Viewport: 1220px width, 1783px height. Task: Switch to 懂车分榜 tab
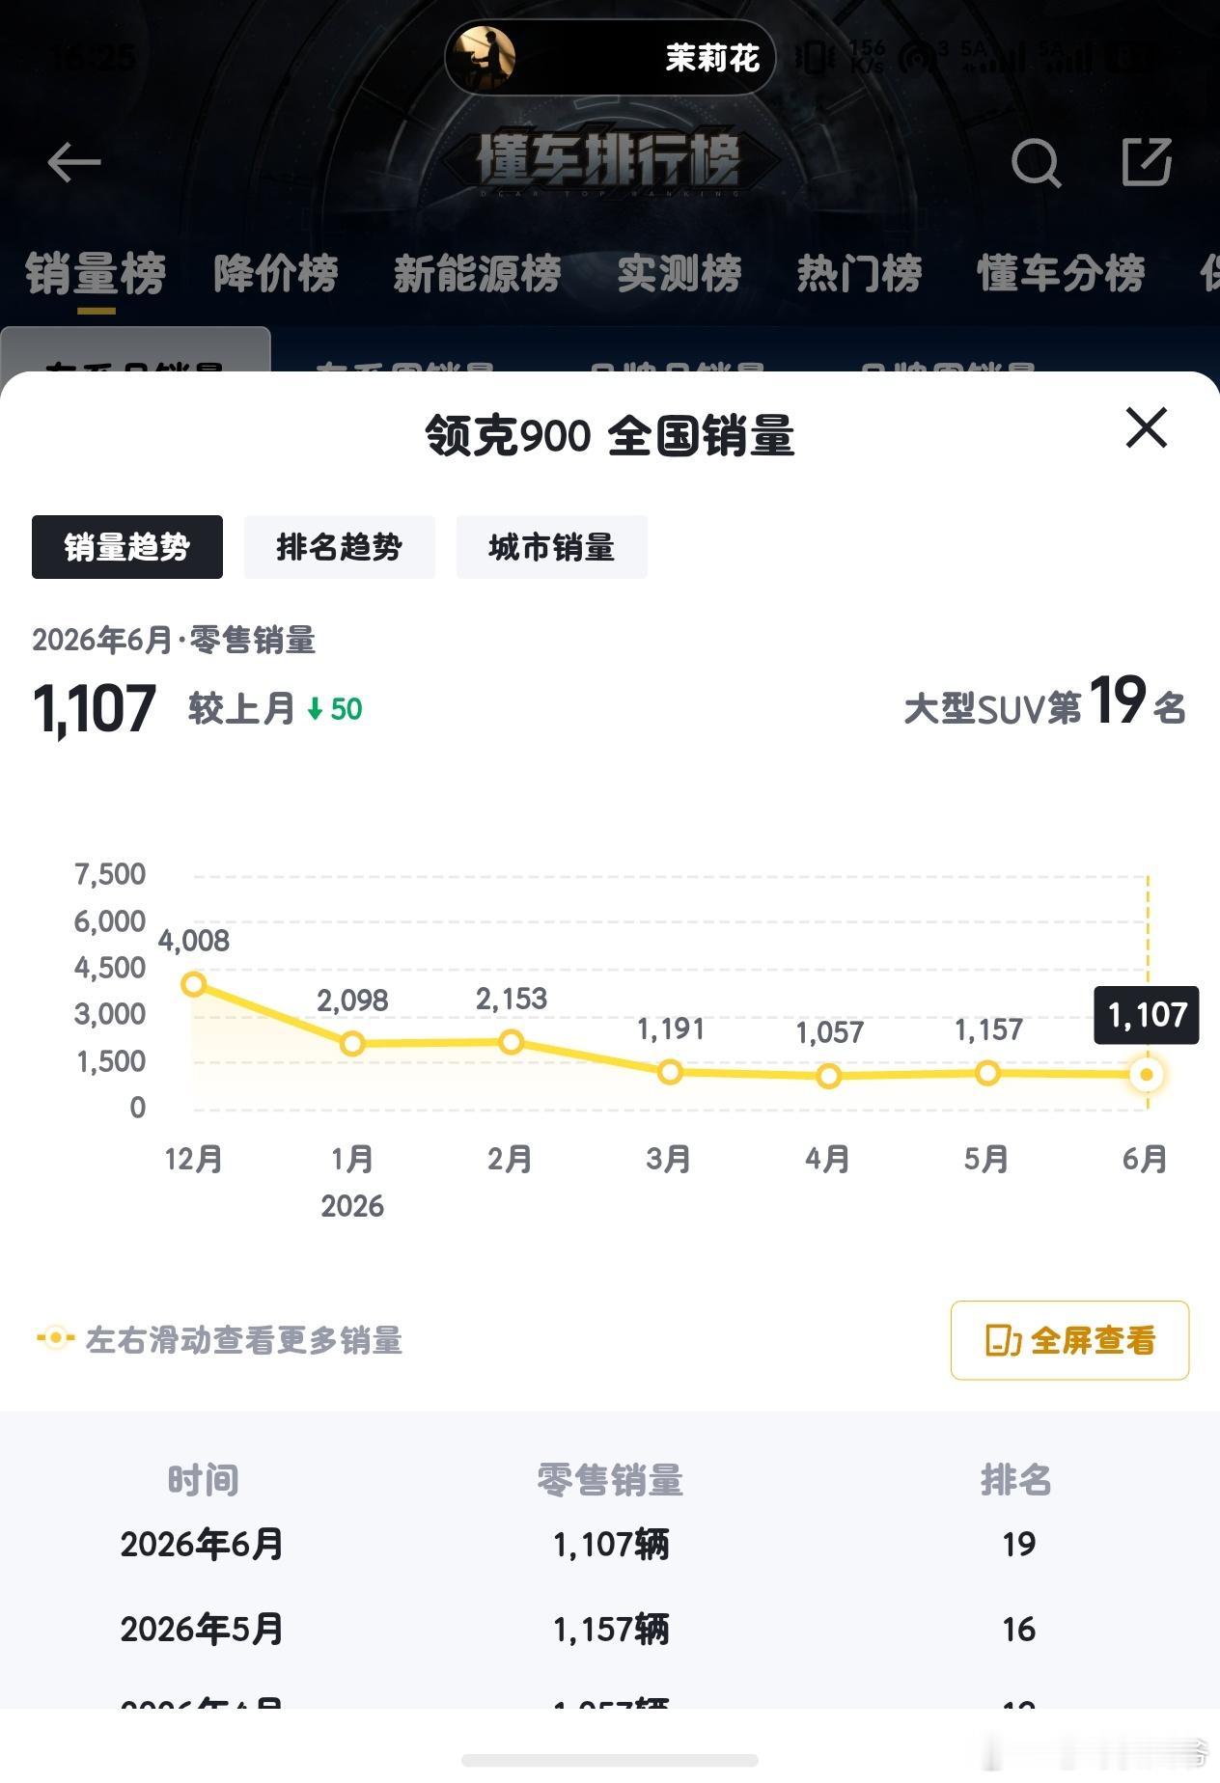coord(1061,274)
